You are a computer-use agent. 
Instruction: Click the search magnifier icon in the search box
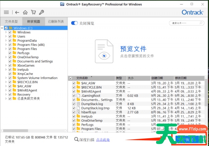pyautogui.click(x=201, y=23)
